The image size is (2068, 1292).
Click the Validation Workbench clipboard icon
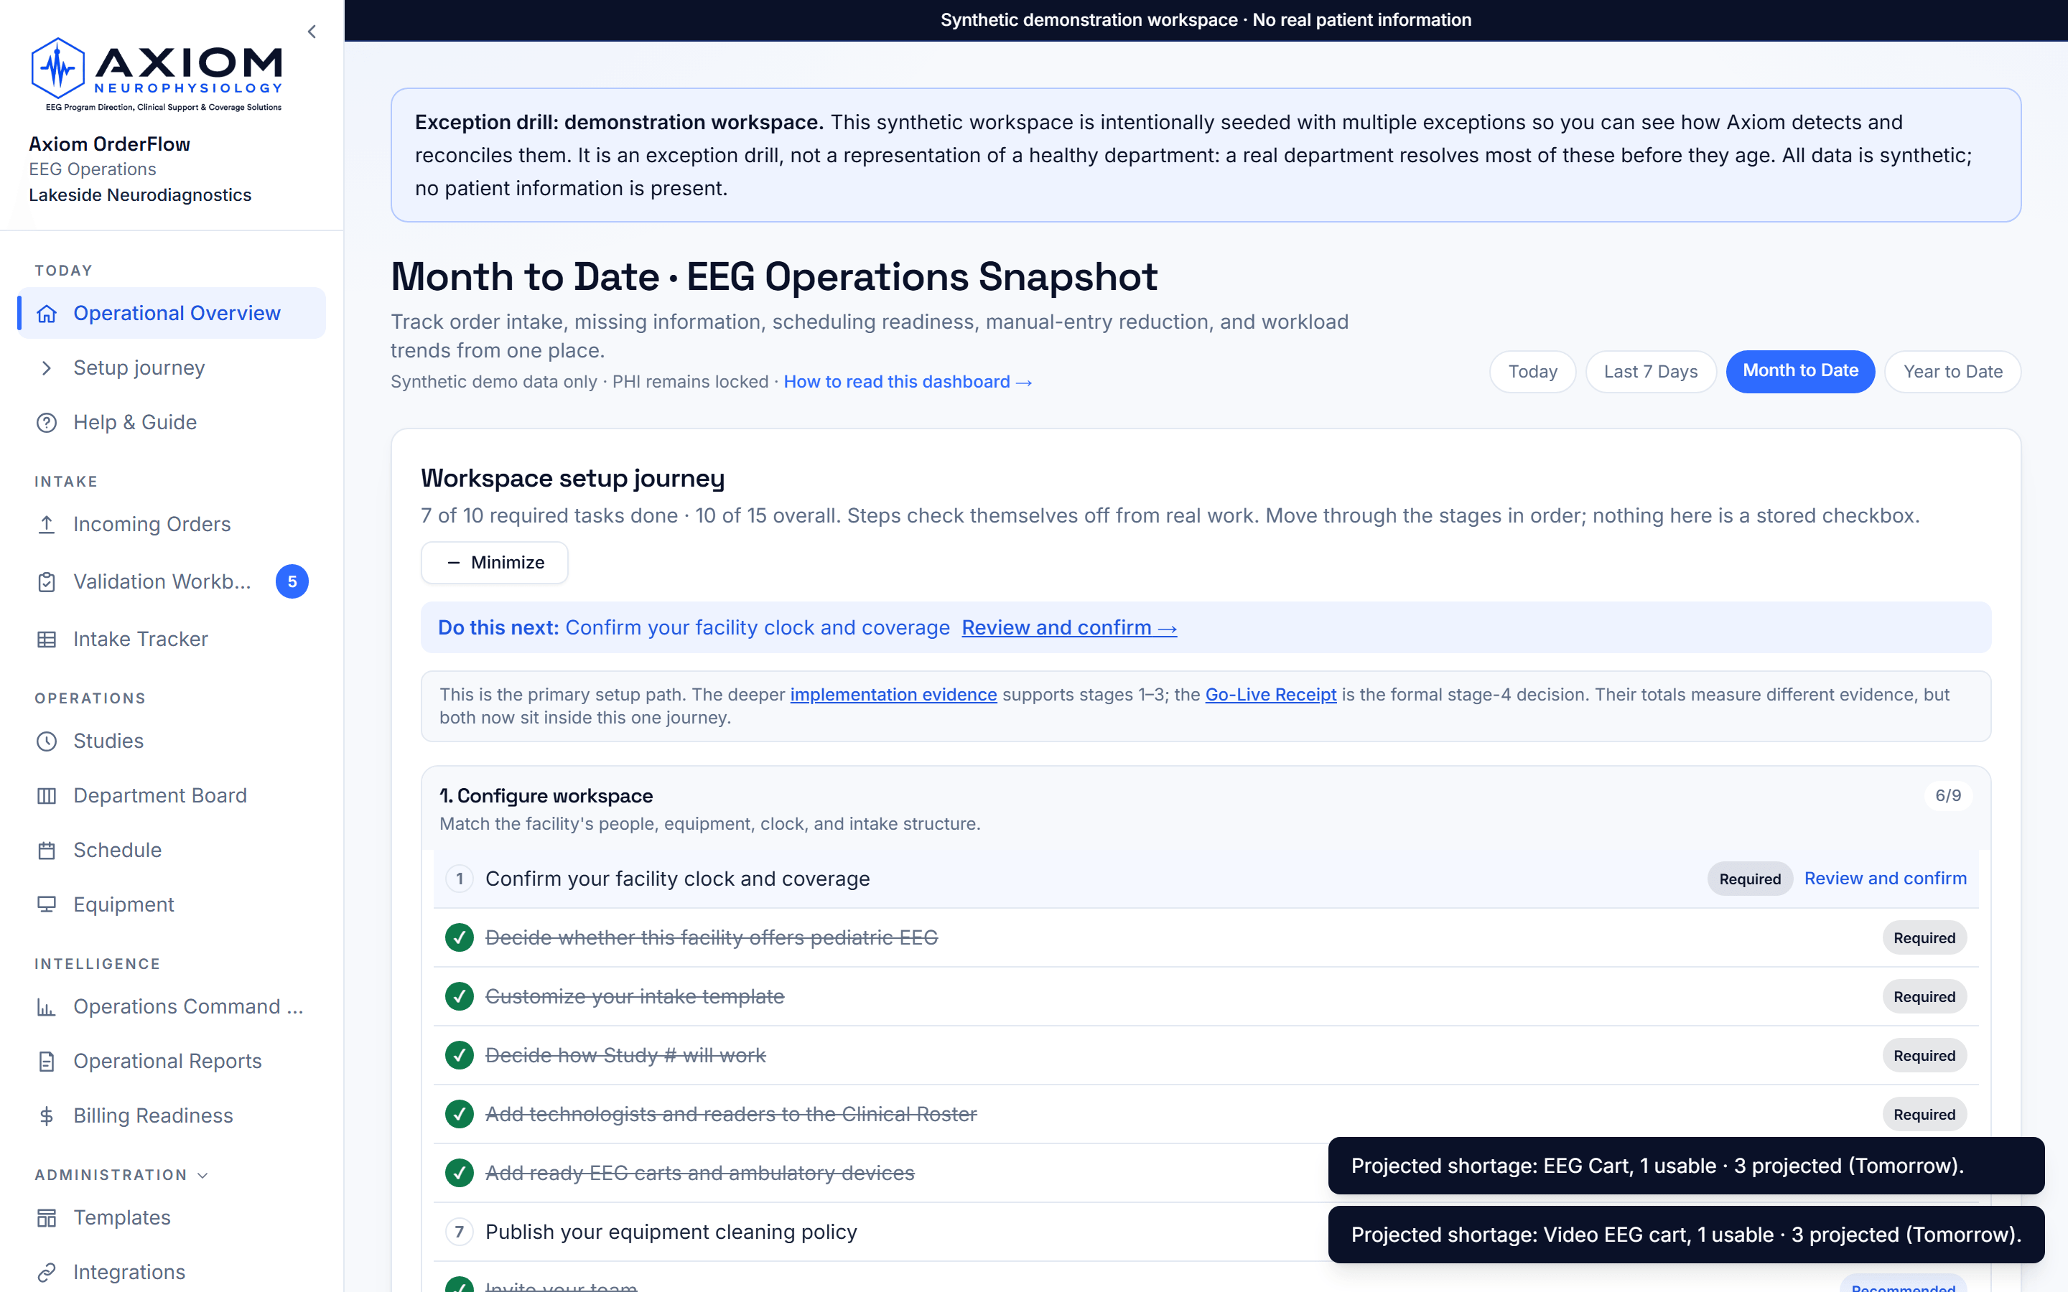tap(47, 582)
